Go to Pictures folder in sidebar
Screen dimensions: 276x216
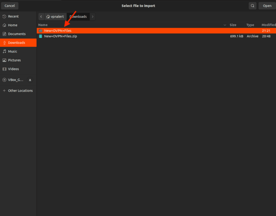(14, 60)
